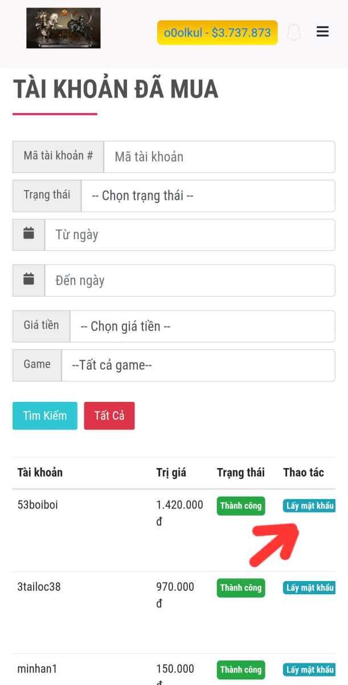This screenshot has width=348, height=685.
Task: Select the Tài khoản column header
Action: pos(40,472)
